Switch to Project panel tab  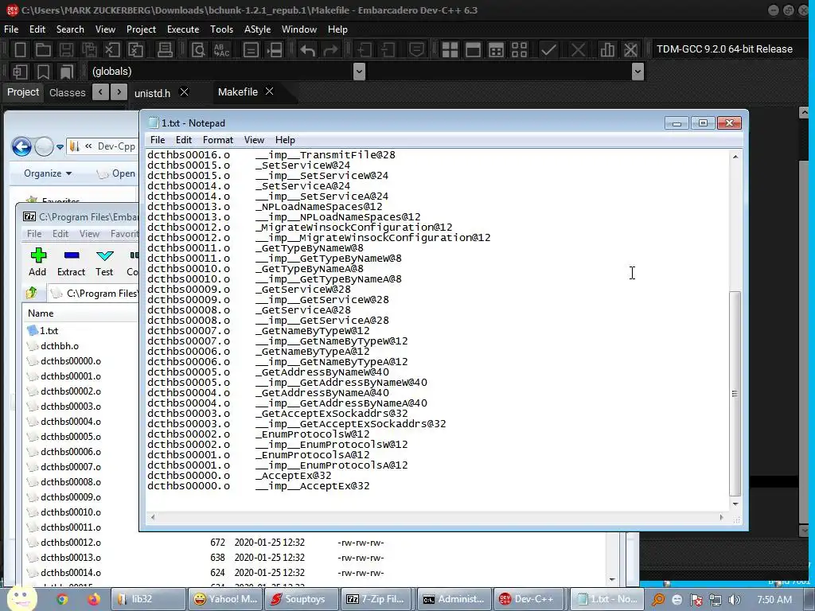(x=23, y=92)
